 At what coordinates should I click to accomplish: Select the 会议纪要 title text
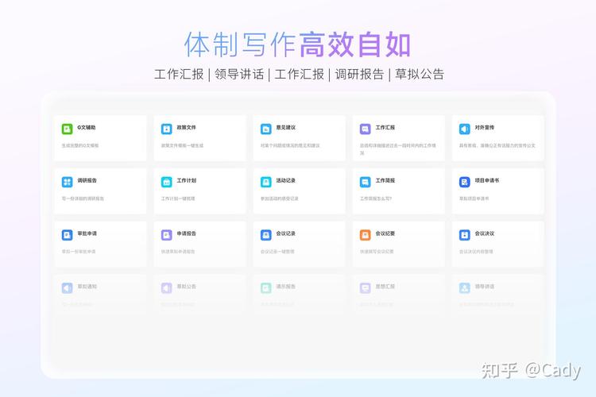(385, 233)
